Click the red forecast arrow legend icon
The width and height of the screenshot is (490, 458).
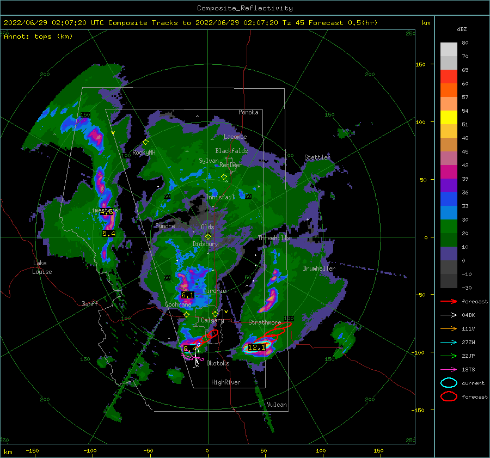click(x=449, y=301)
